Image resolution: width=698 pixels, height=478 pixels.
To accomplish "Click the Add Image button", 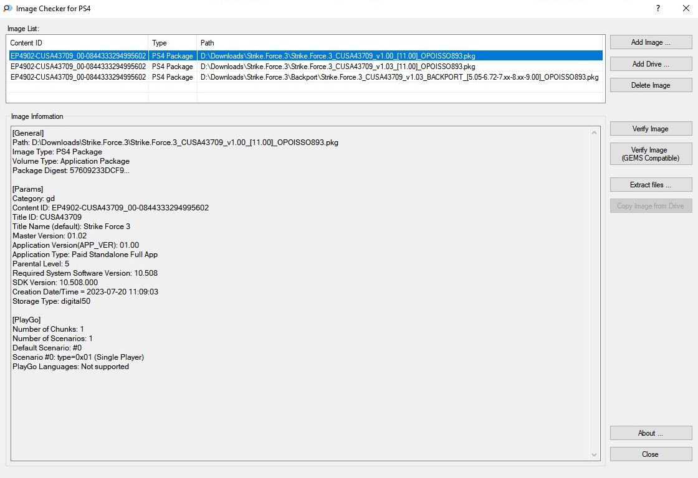I will (x=651, y=42).
